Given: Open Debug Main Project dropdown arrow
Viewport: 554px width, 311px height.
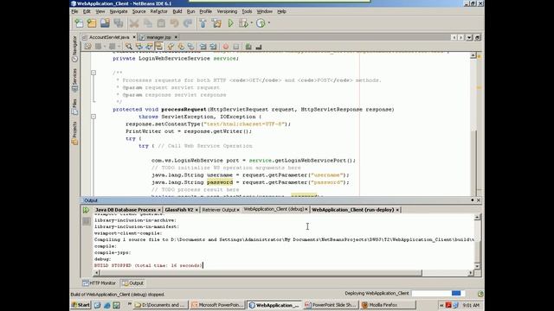Looking at the screenshot, I should tap(252, 23).
